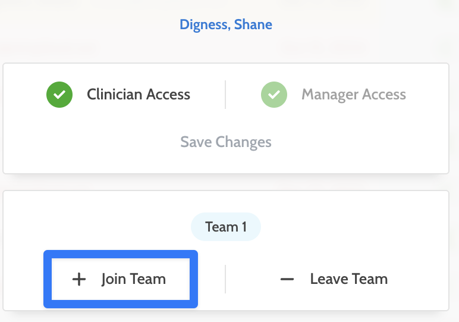Screen dimensions: 459x322
Task: Click the Manager Access label text
Action: 354,95
